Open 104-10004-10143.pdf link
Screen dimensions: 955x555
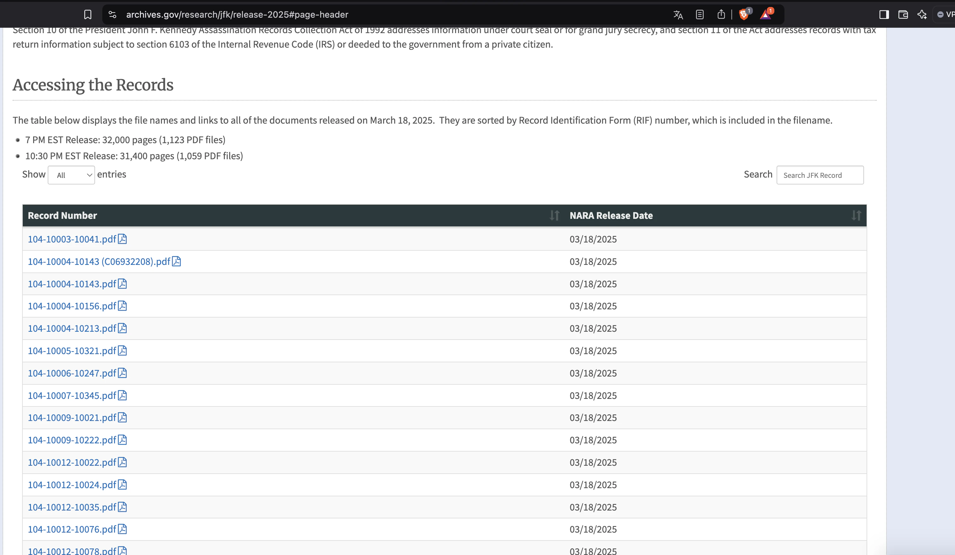(72, 284)
